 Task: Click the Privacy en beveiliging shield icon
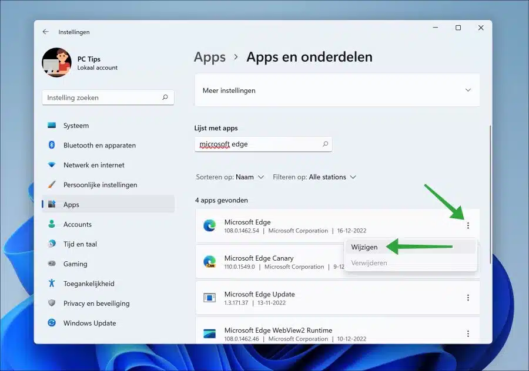pyautogui.click(x=52, y=303)
